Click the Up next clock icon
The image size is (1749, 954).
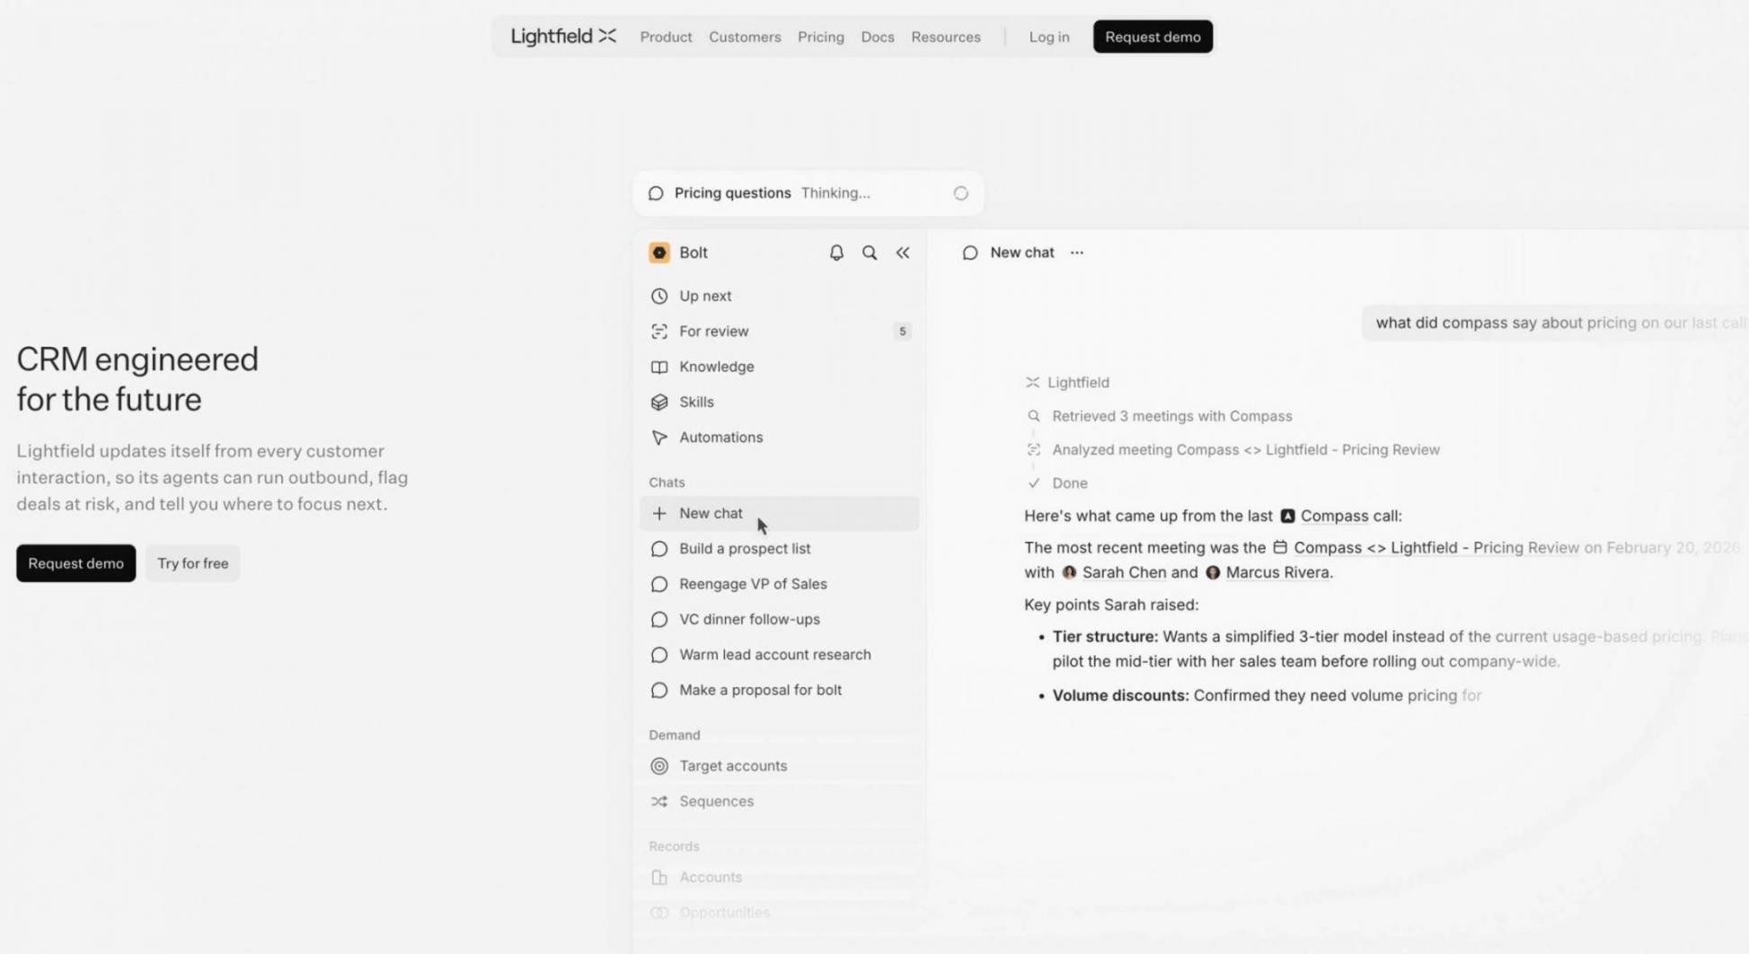point(659,296)
